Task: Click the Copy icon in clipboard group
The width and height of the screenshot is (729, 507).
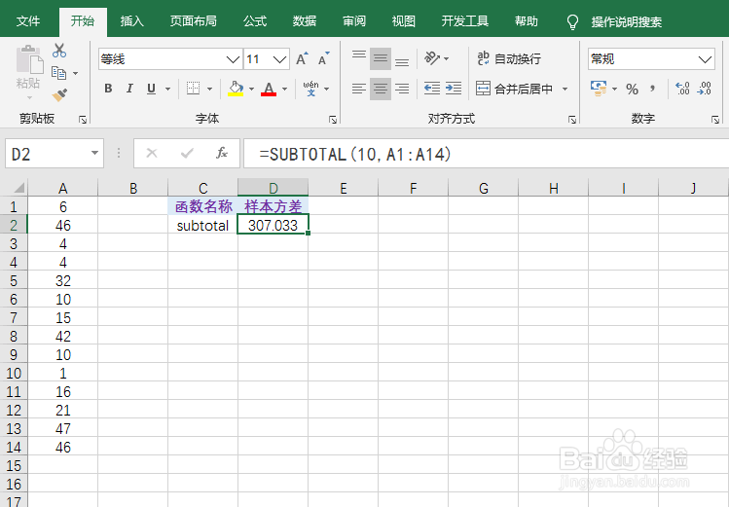Action: 58,73
